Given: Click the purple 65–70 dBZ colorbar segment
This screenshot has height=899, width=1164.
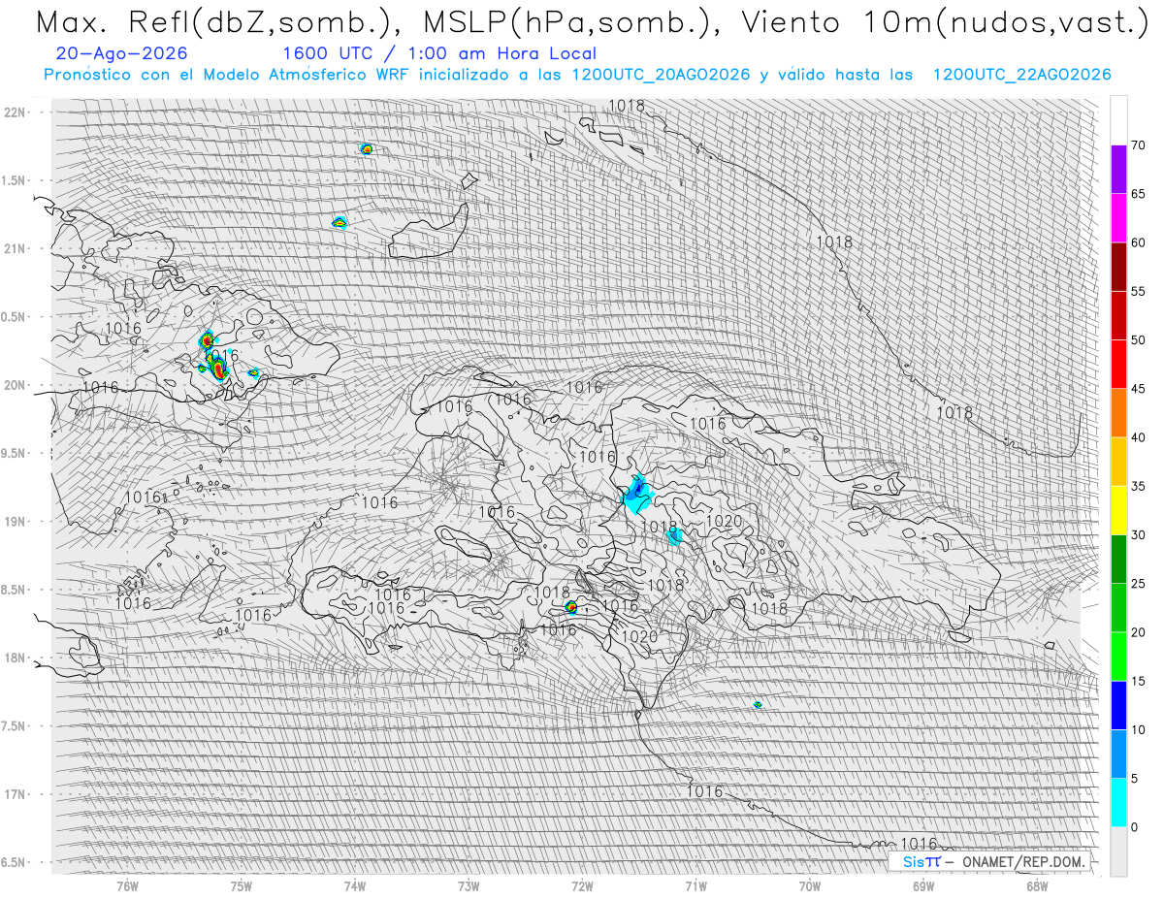Looking at the screenshot, I should [x=1118, y=170].
